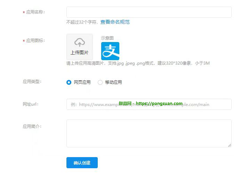
Task: Click the 上传图片 text in upload box
Action: pyautogui.click(x=79, y=52)
